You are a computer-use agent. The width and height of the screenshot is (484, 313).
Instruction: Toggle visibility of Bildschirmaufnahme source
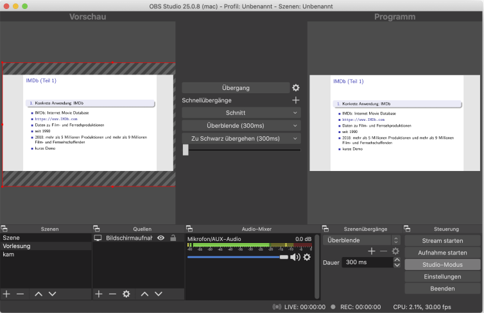click(x=161, y=238)
